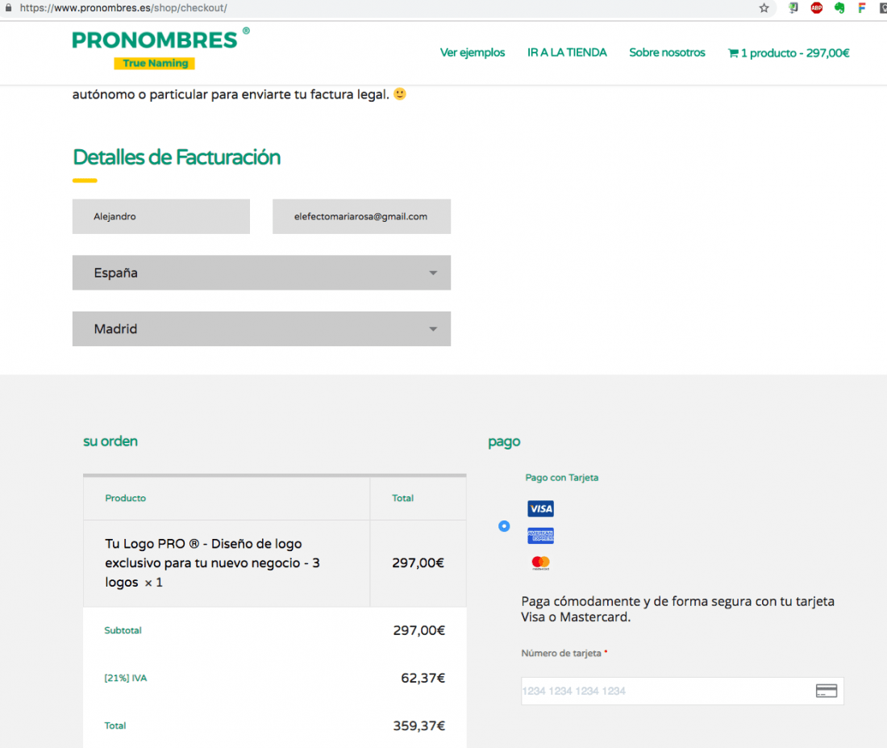This screenshot has height=748, width=887.
Task: Click the shopping cart icon in navigation
Action: (733, 53)
